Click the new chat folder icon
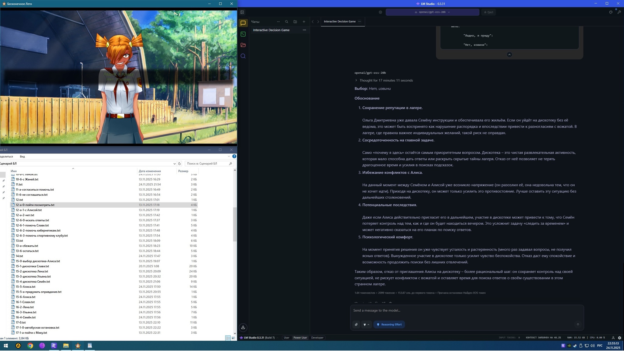 click(295, 22)
